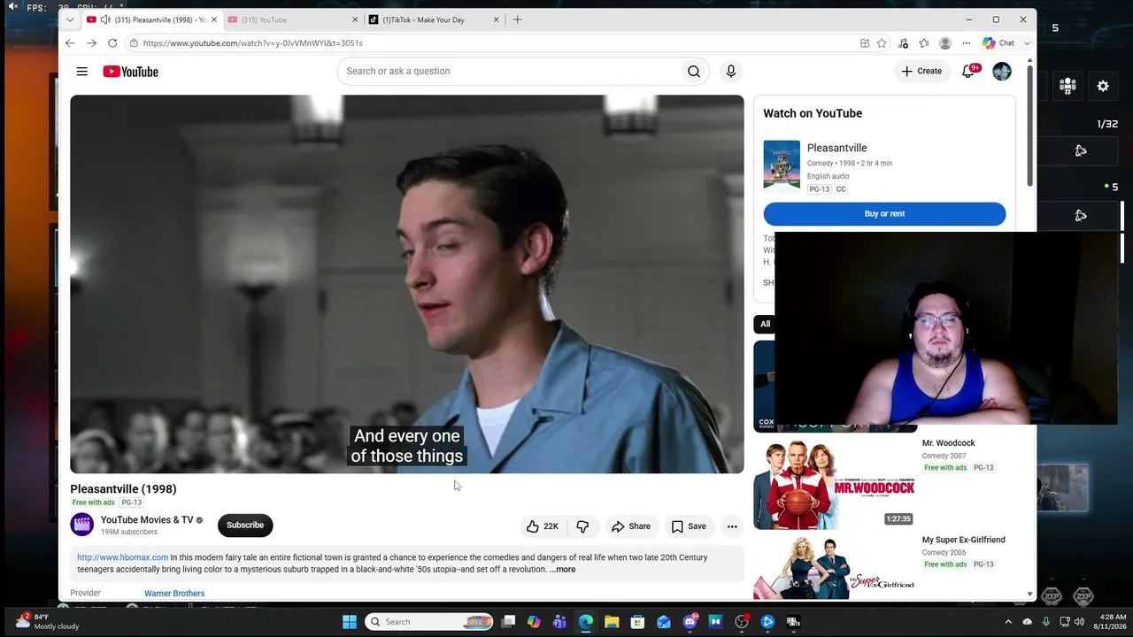Go to YouTube home via logo
Screen dimensions: 1133x637
click(x=130, y=72)
